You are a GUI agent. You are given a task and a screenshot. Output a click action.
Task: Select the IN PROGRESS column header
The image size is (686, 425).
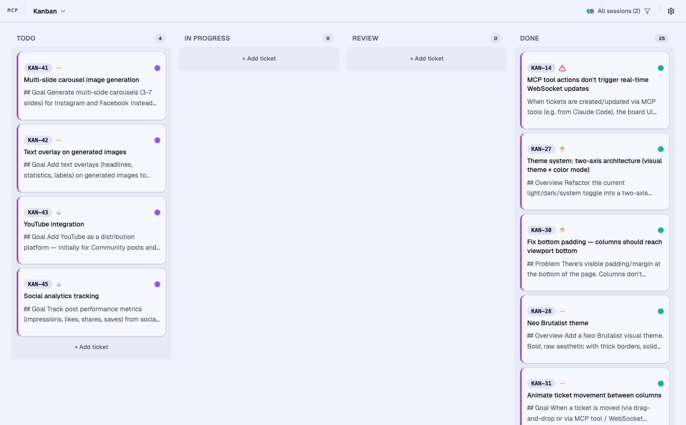point(207,38)
